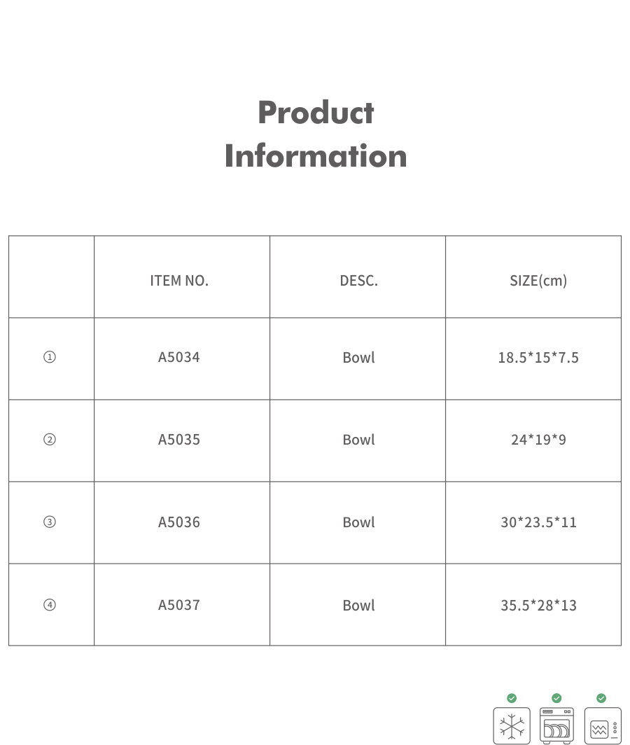Click the freezer-safe snowflake icon

[511, 725]
